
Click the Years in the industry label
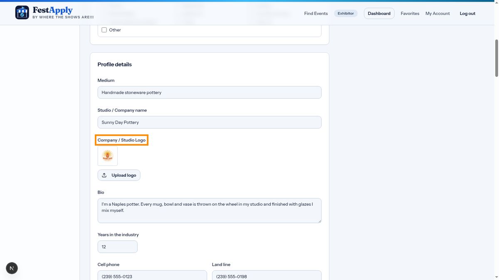coord(118,235)
